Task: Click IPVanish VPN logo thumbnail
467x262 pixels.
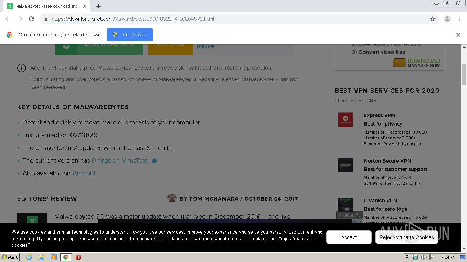Action: (x=346, y=204)
